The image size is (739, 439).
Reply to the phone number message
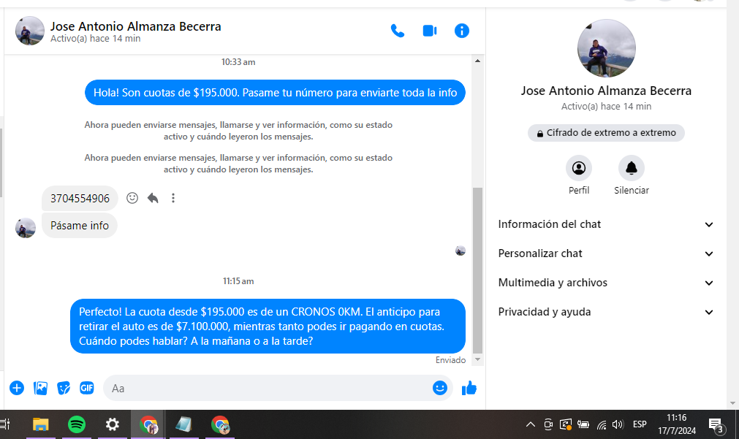coord(153,198)
